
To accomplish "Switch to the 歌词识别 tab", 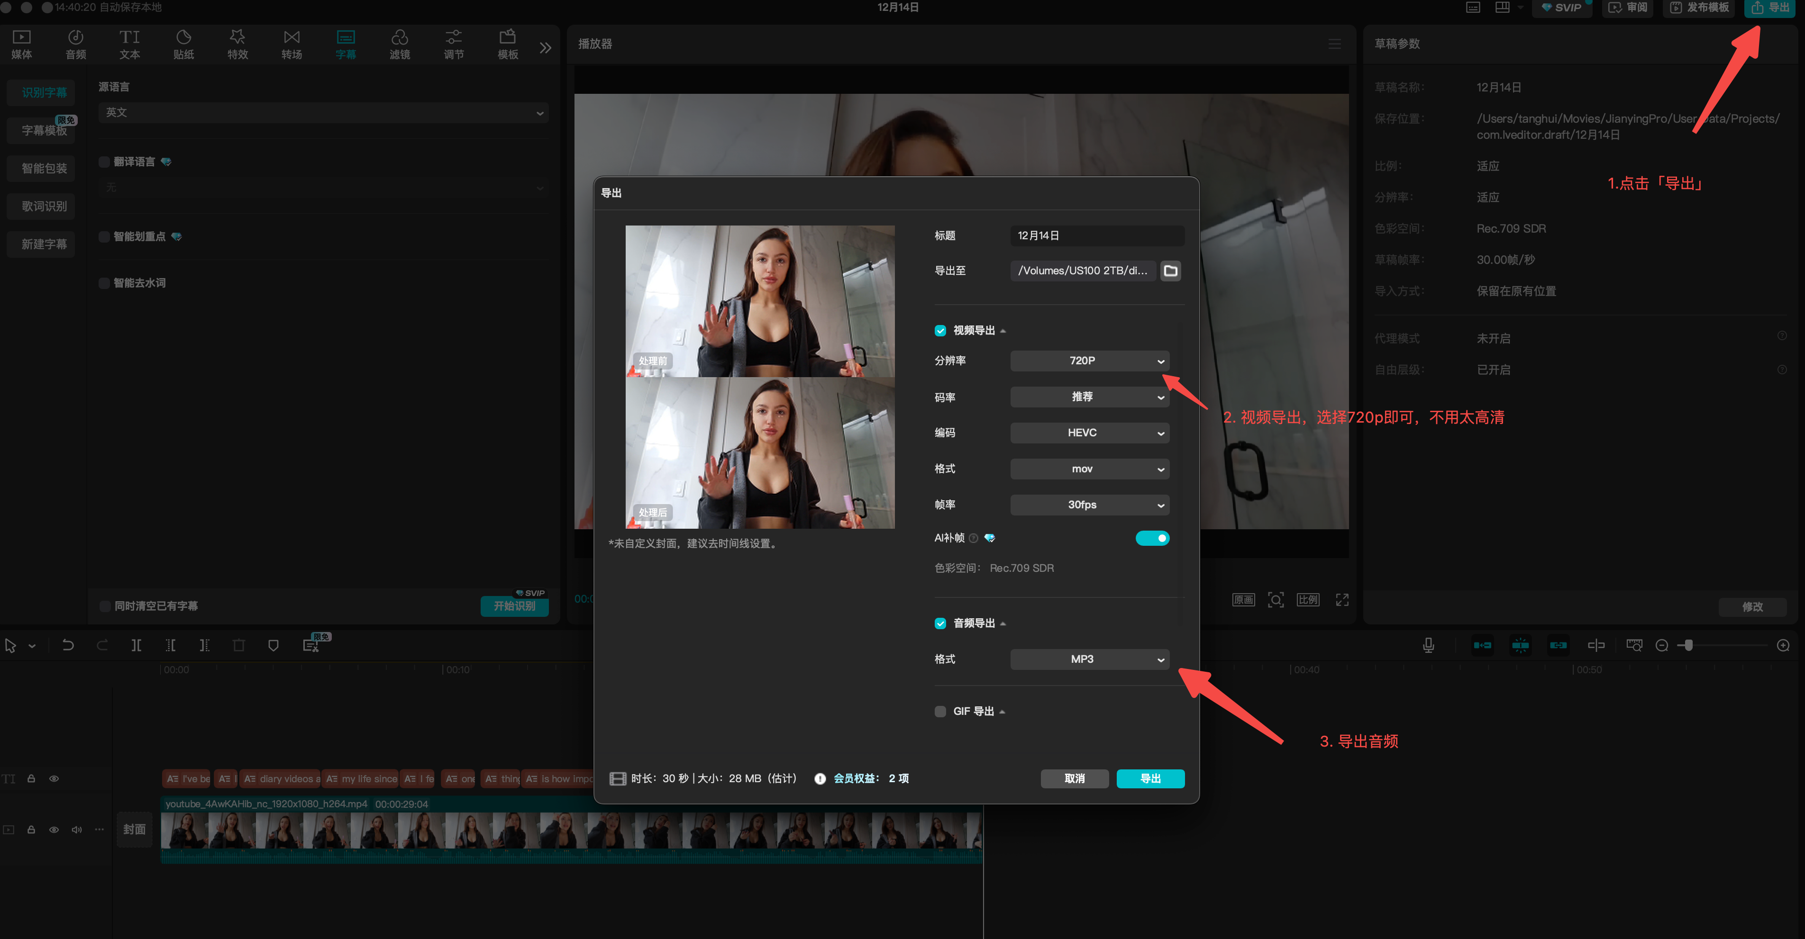I will point(44,206).
